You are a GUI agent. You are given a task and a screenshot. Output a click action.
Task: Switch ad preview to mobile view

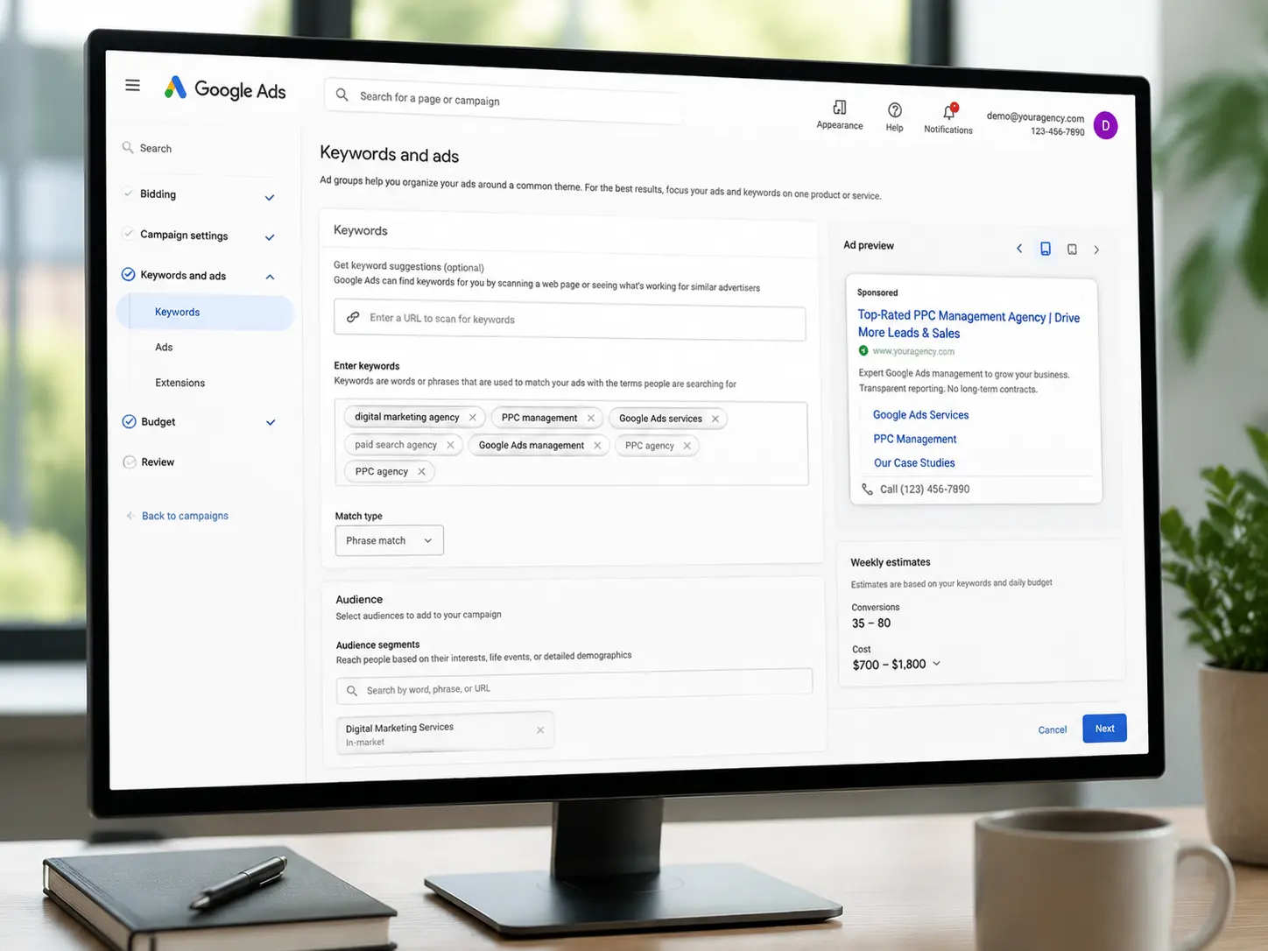(1046, 249)
